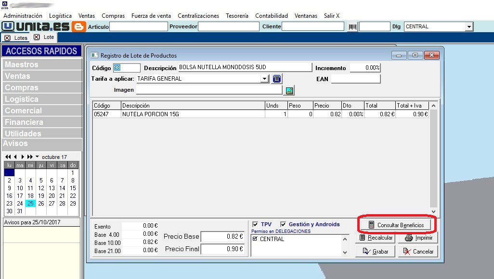Screen dimensions: 494x279
Task: Open the Logística menu
Action: coord(60,16)
